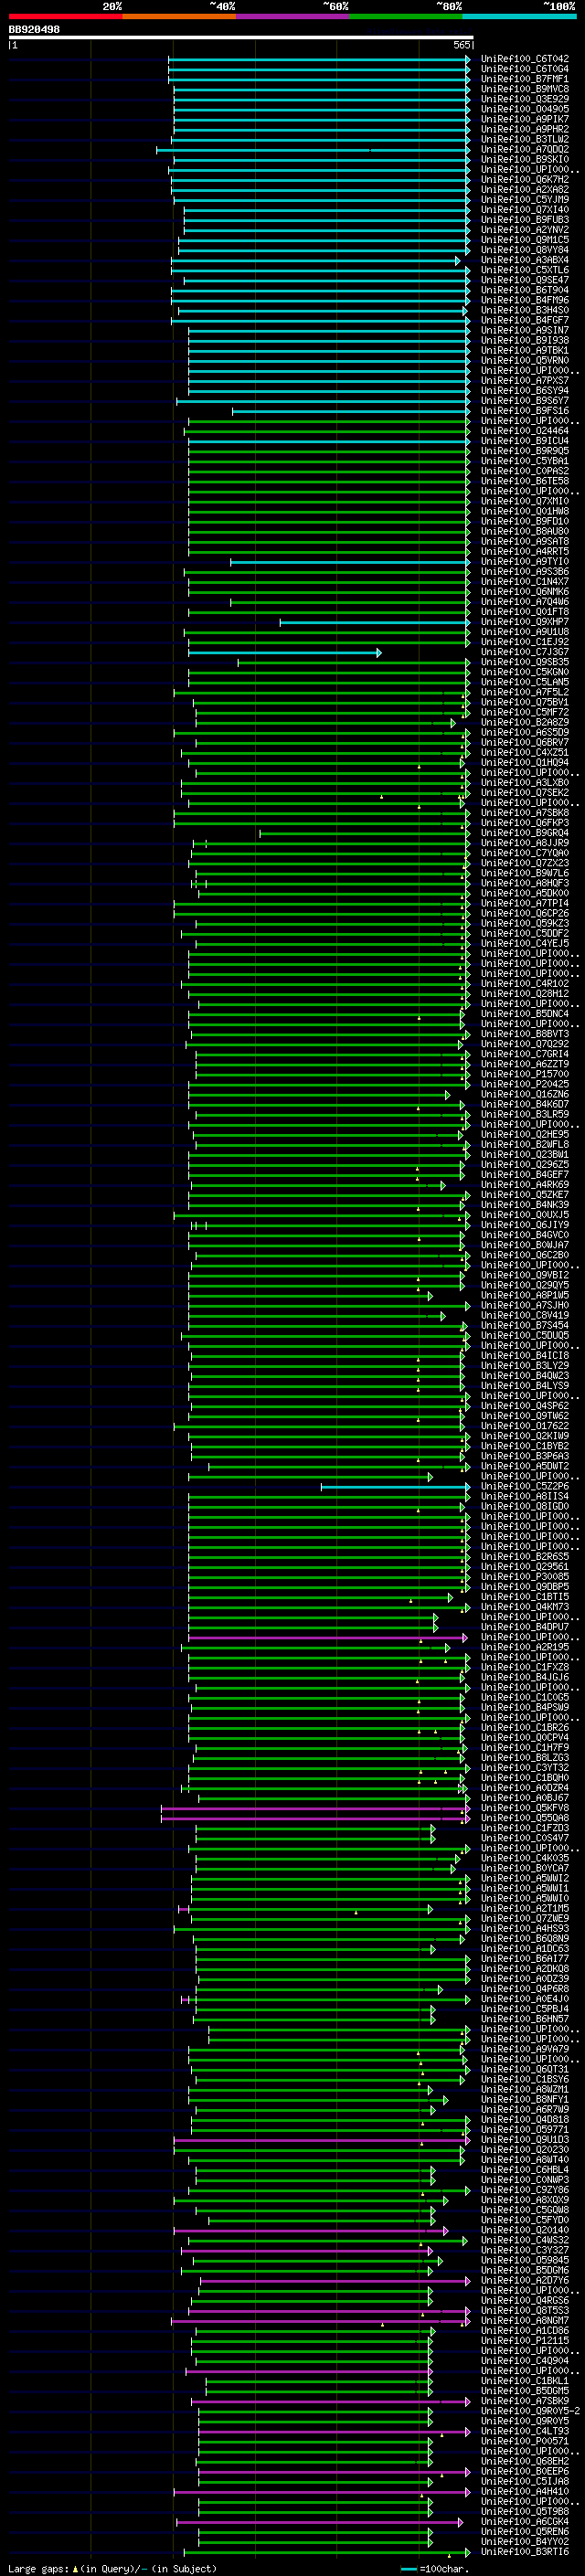Viewport: 585px width, 2576px height.
Task: Click hit label UniRef100_A4RK69
Action: click(525, 1185)
